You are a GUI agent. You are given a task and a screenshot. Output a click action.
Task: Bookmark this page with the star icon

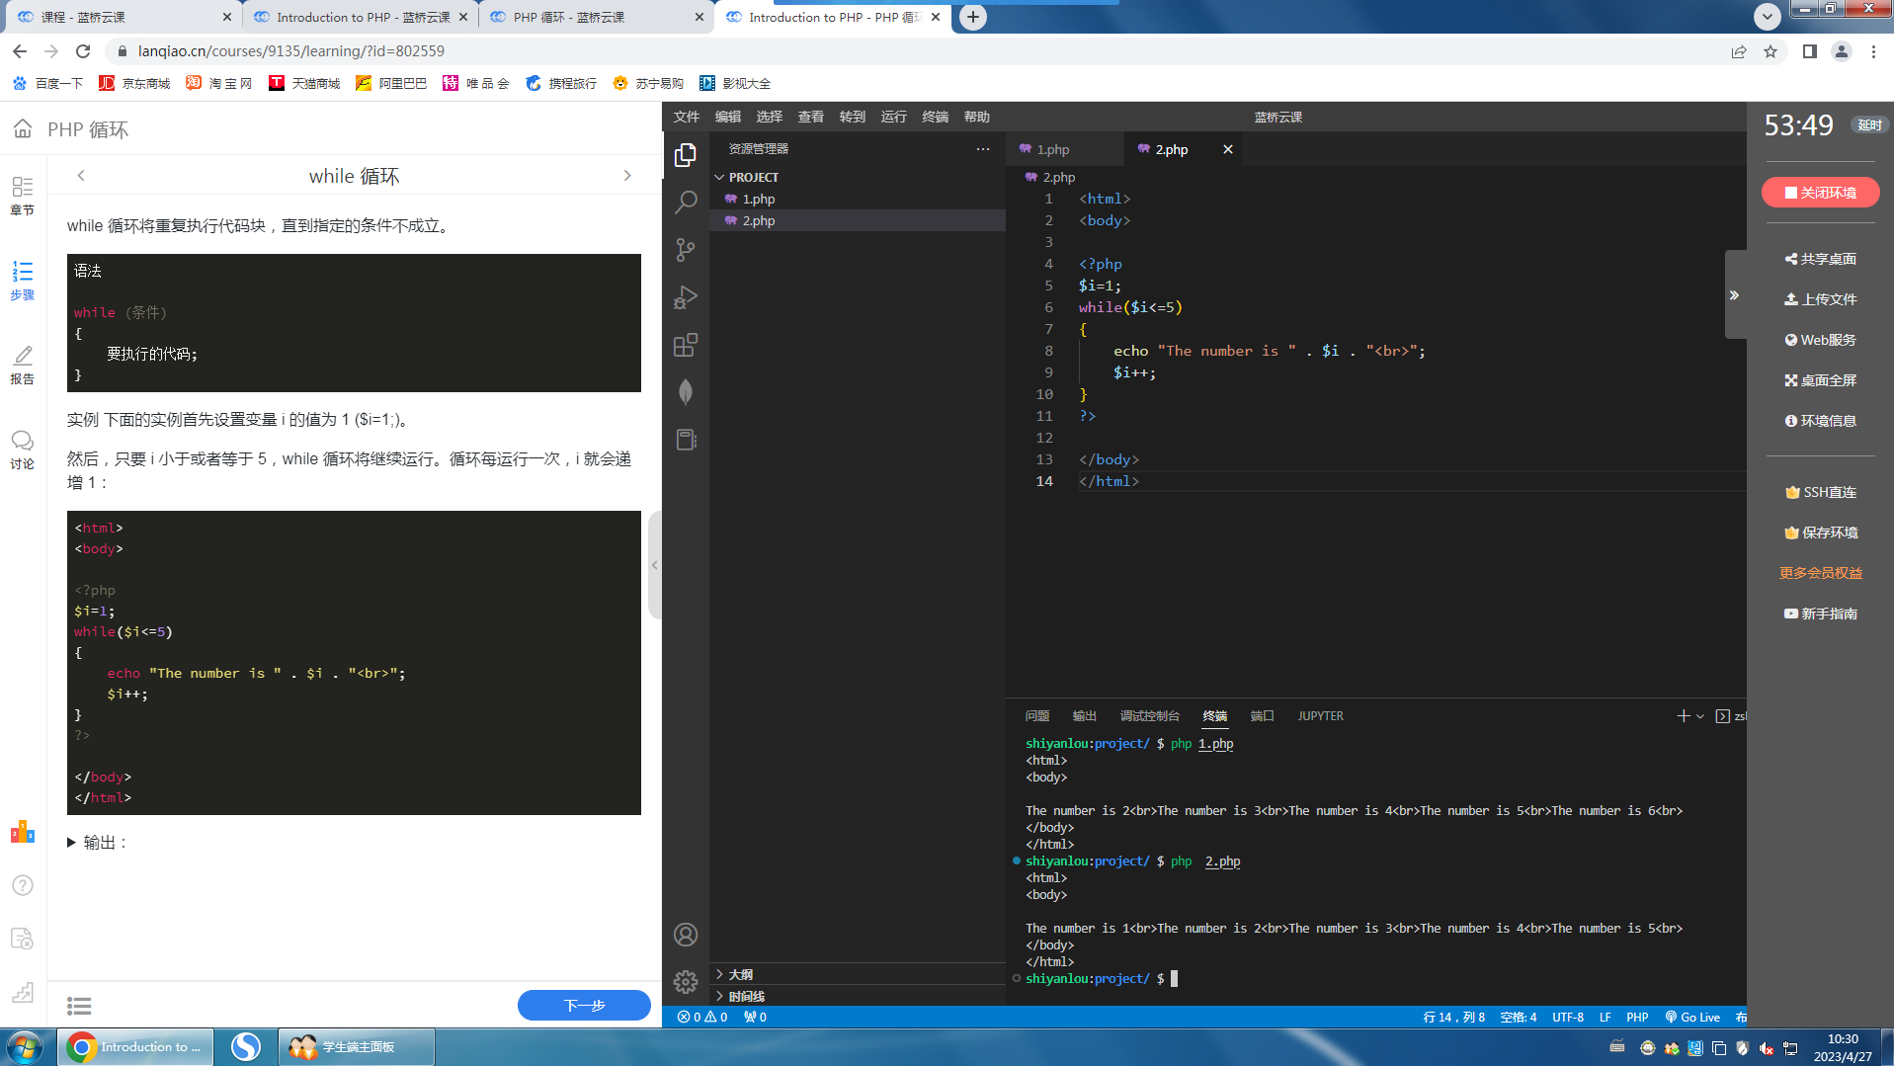pos(1770,51)
